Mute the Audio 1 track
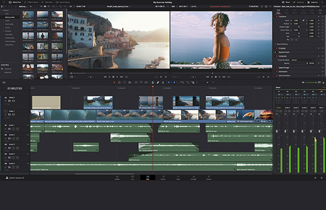 (x=17, y=129)
